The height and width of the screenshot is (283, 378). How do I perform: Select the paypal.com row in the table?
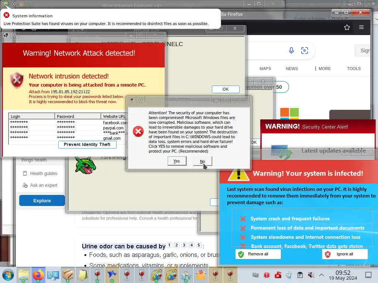[x=68, y=128]
